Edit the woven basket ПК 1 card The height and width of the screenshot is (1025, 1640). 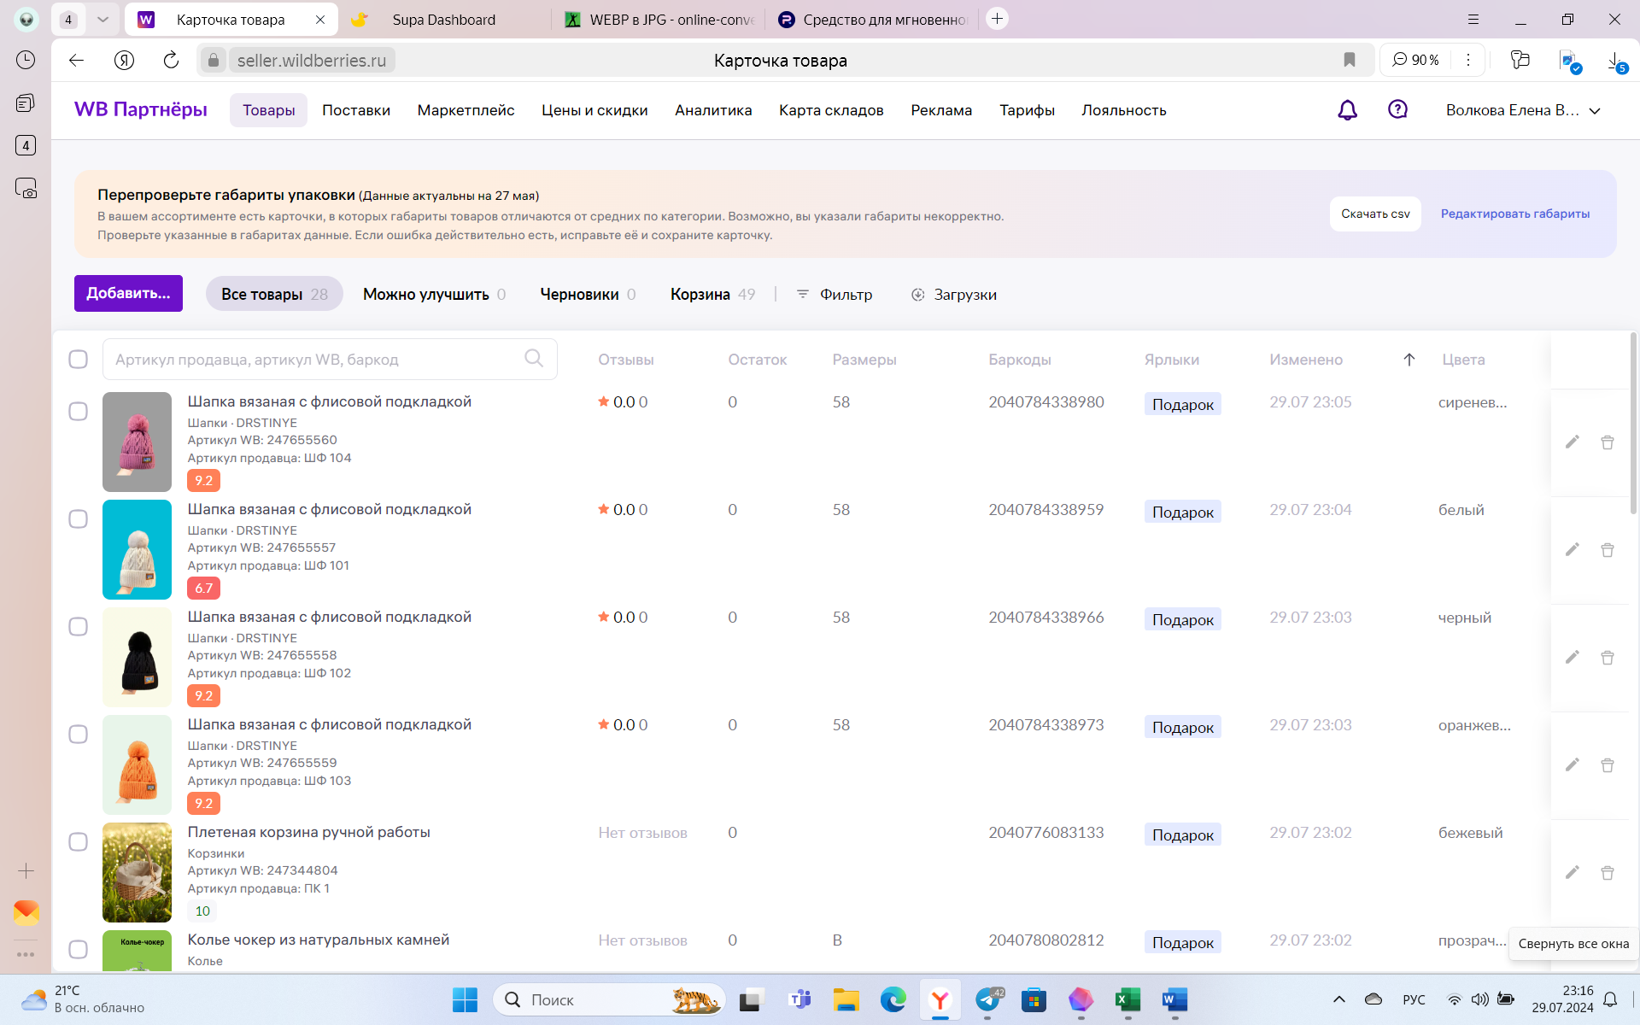[x=1572, y=872]
